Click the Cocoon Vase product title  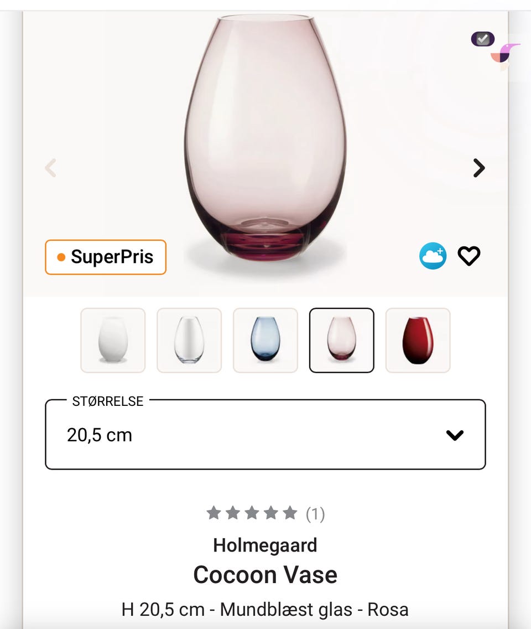[x=265, y=575]
